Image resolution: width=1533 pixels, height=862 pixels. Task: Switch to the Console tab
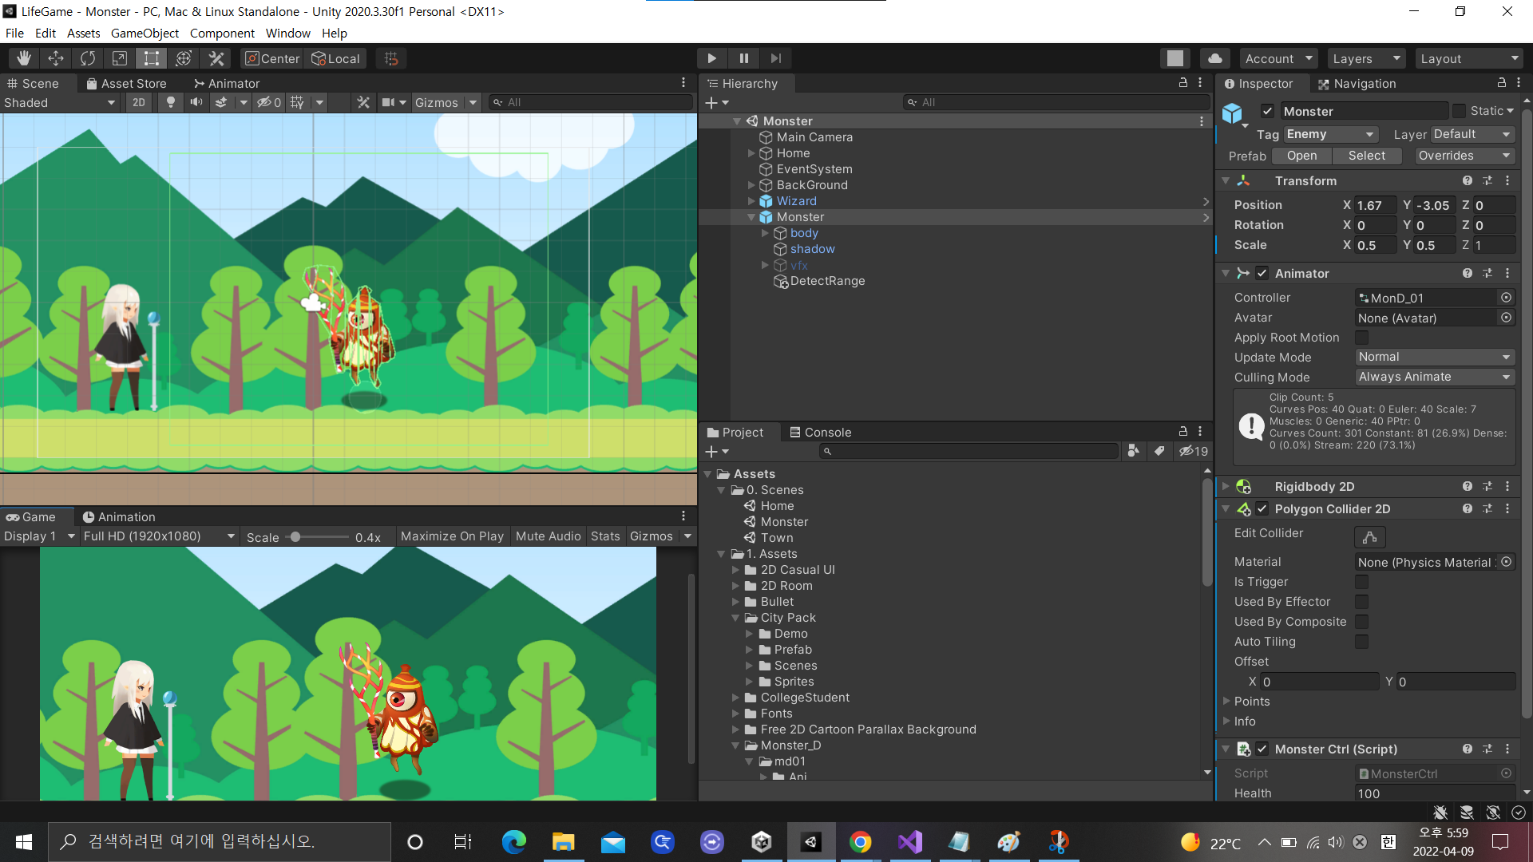(827, 432)
